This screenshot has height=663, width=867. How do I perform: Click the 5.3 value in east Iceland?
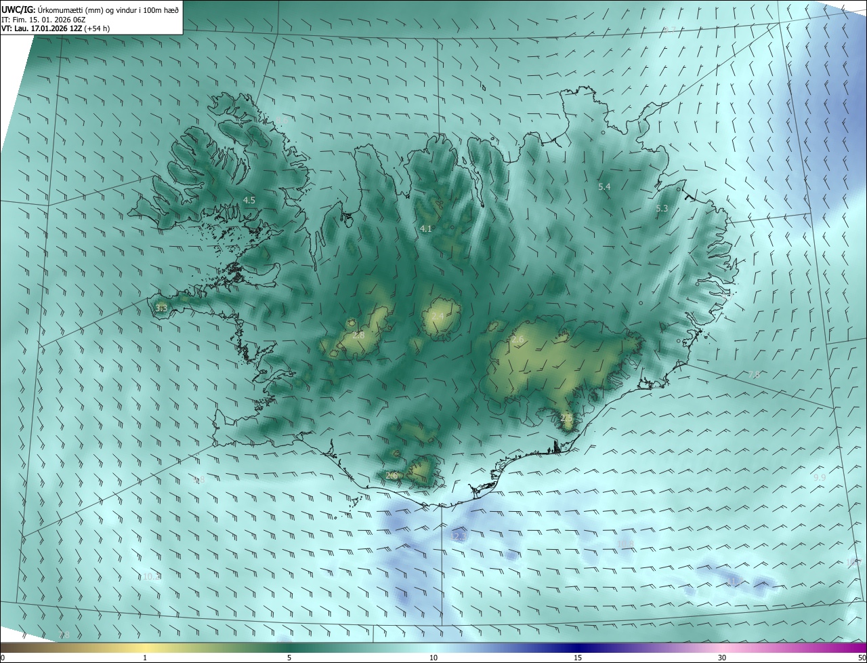point(662,209)
